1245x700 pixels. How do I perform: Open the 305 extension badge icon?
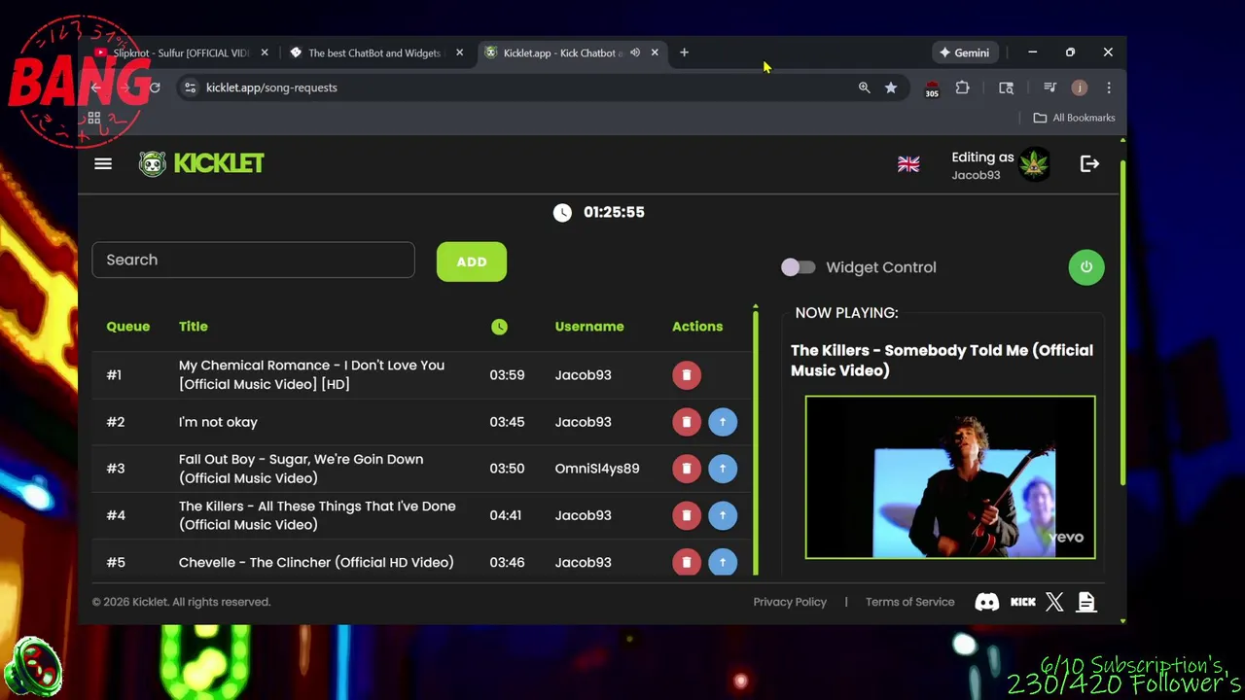click(x=932, y=88)
